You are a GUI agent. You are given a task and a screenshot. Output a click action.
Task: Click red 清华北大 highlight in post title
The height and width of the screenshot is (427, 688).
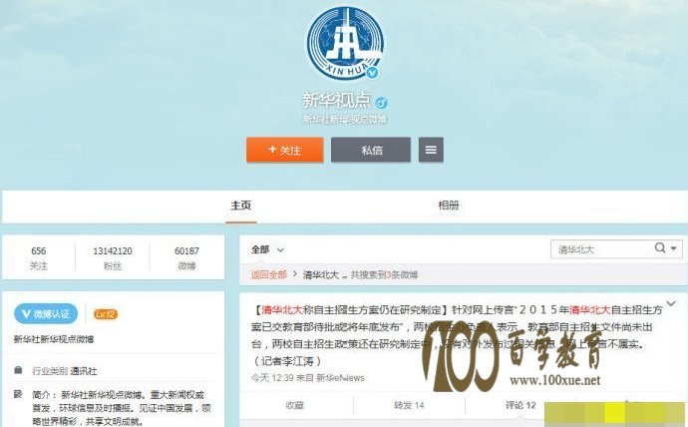(282, 310)
